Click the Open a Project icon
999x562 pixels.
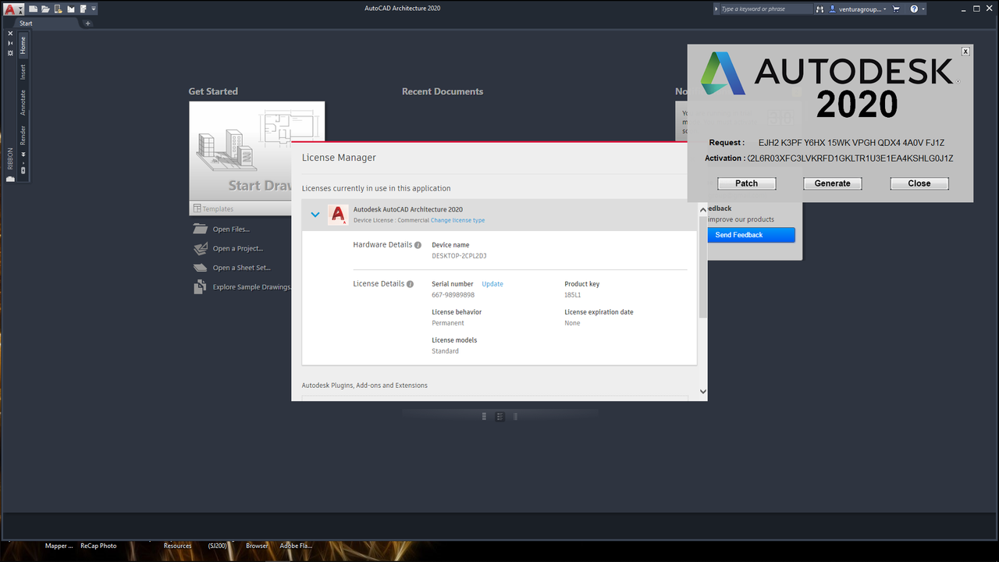click(x=200, y=249)
